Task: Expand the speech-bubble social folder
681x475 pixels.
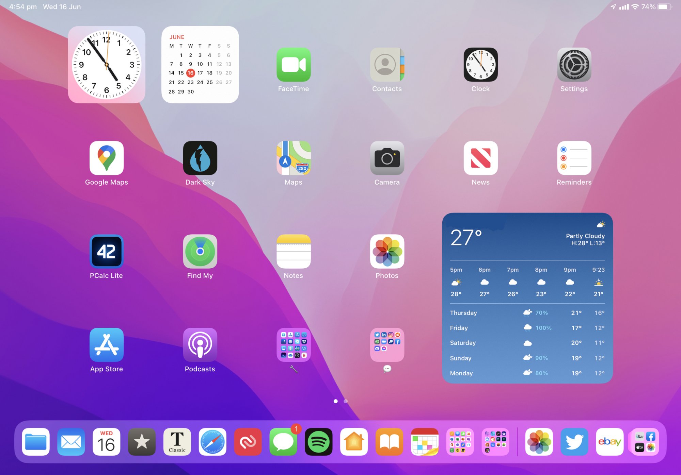Action: click(x=387, y=345)
